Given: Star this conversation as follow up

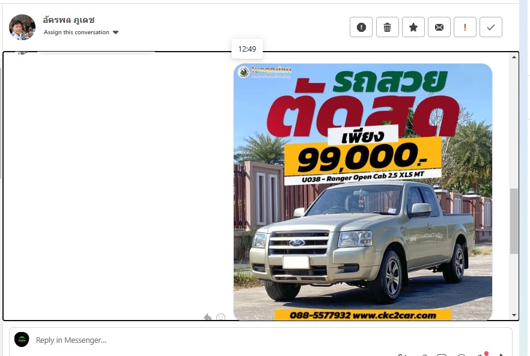Looking at the screenshot, I should [x=413, y=27].
